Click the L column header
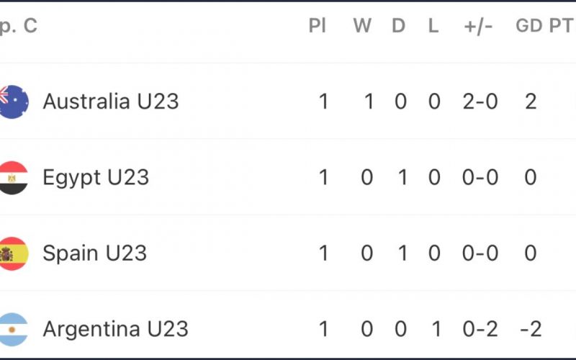Viewport: 576px width, 360px height. click(433, 26)
